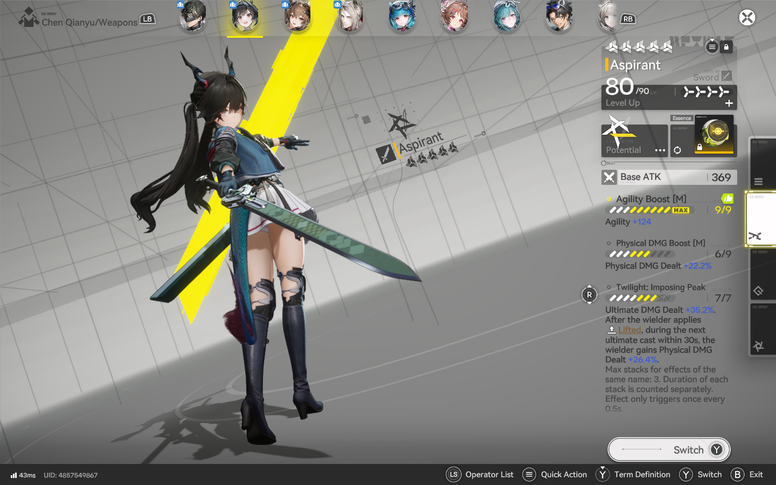Click Exit in the bottom bar
This screenshot has height=485, width=776.
(x=747, y=474)
